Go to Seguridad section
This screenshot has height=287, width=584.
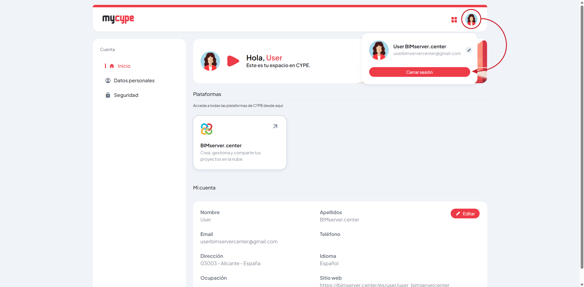tap(126, 95)
